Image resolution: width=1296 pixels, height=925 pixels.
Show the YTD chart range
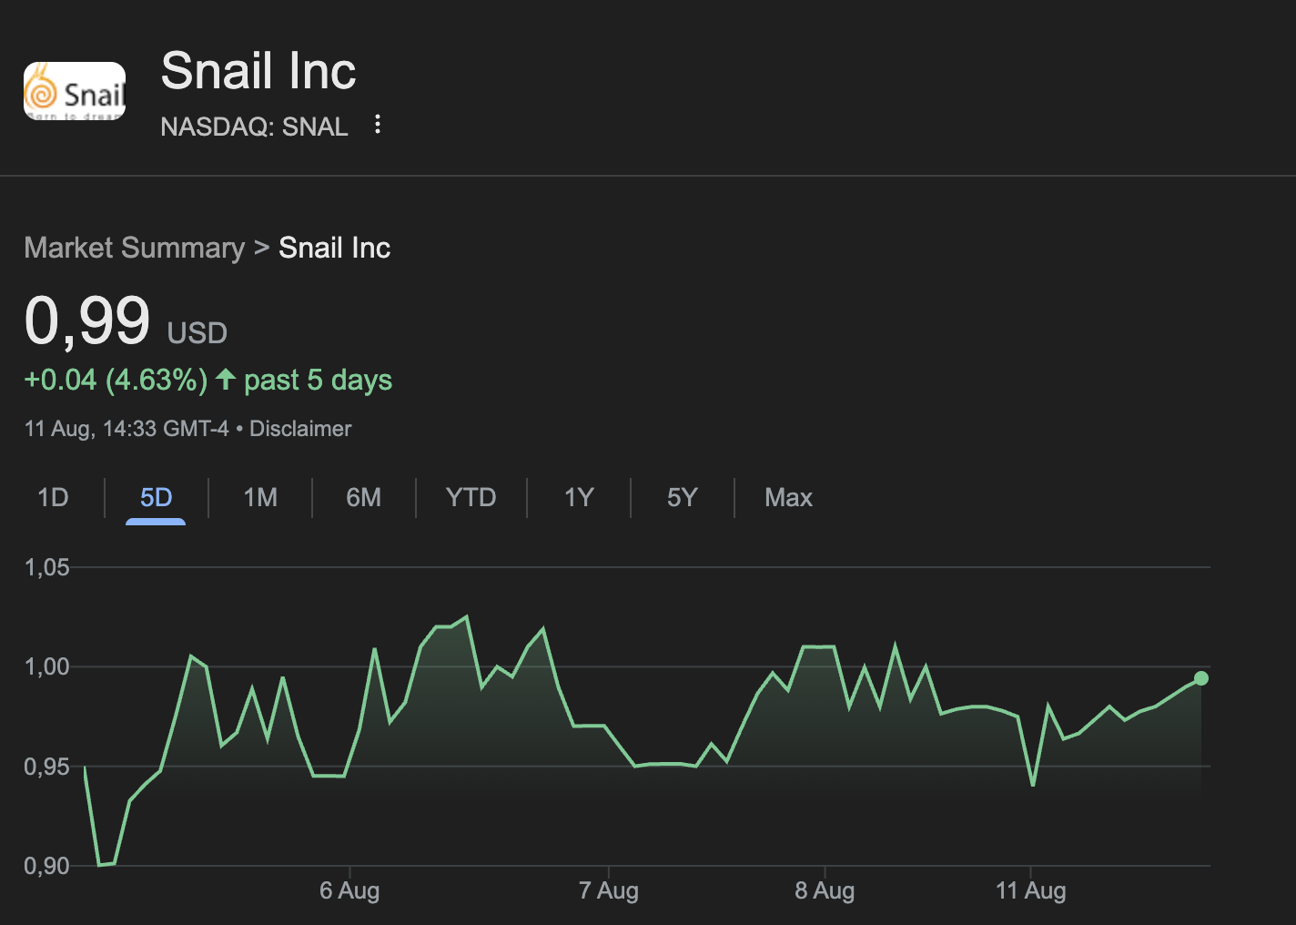(x=471, y=497)
